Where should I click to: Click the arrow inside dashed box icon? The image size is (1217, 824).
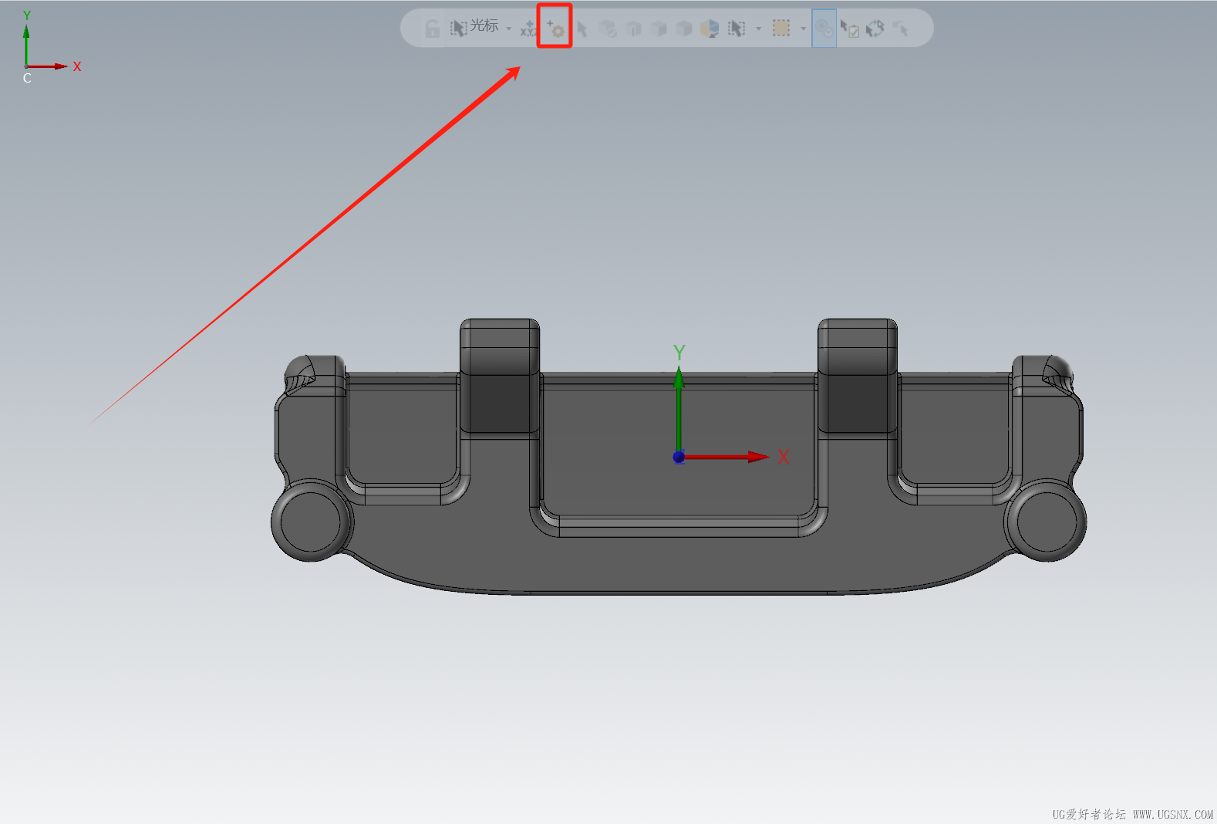(737, 29)
